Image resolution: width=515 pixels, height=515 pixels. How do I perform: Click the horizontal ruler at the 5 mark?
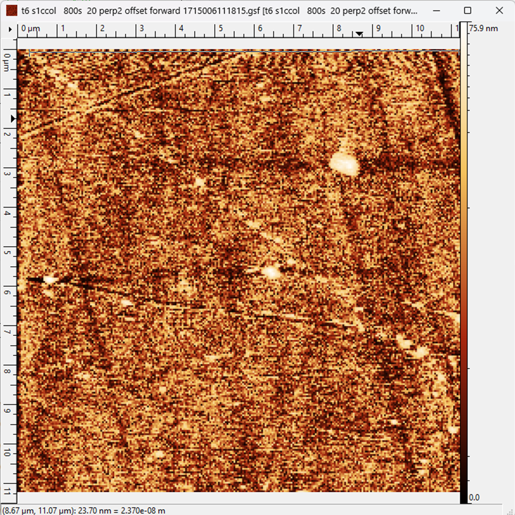pyautogui.click(x=221, y=28)
